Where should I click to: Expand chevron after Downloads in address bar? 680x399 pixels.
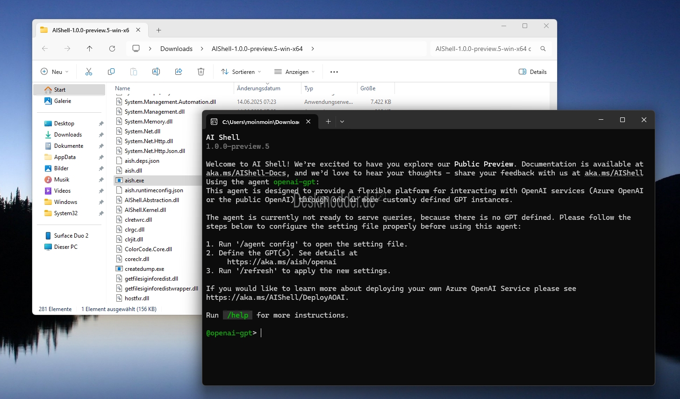coord(202,49)
